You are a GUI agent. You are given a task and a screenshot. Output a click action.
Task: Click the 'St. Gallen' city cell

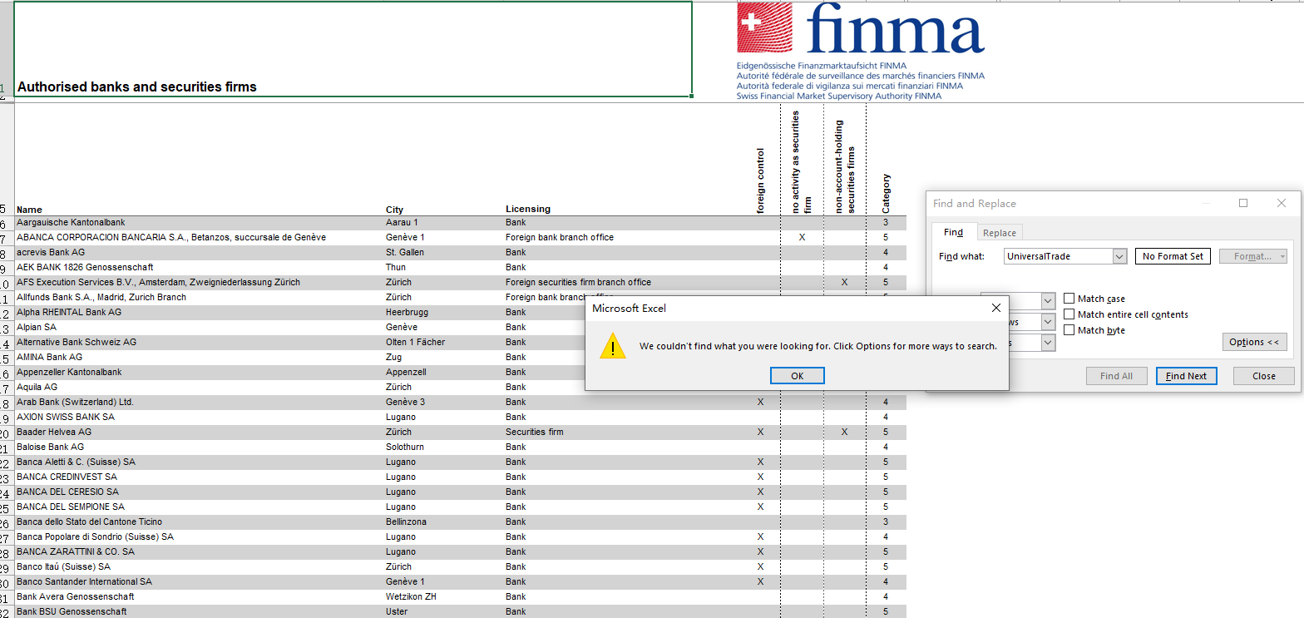pyautogui.click(x=443, y=252)
